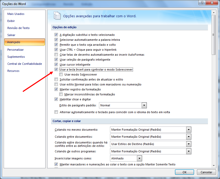This screenshot has width=220, height=179.
Task: Select Revisão de Texto category
Action: click(x=18, y=28)
